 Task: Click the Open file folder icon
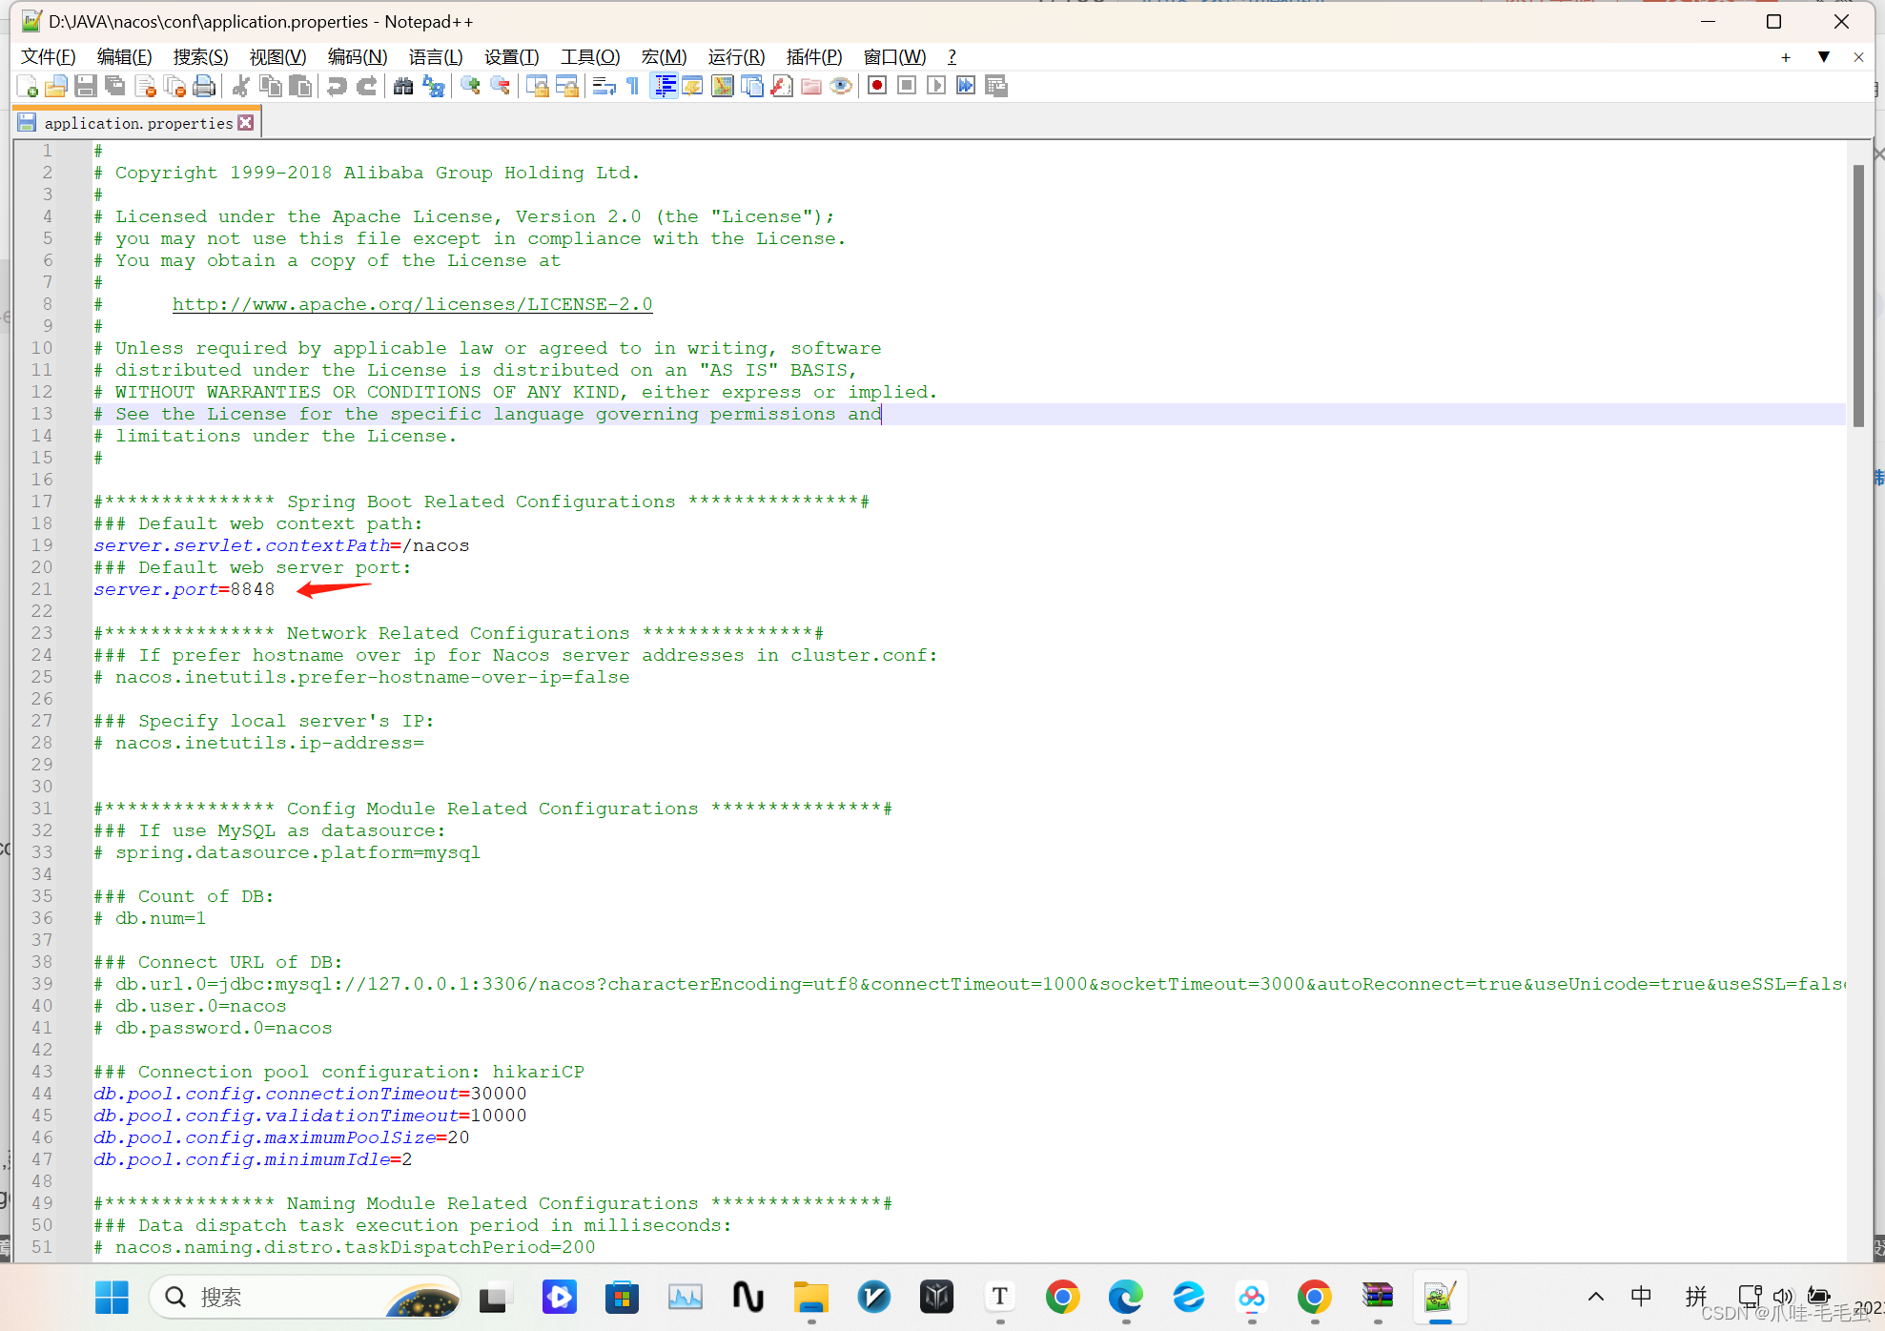[56, 87]
